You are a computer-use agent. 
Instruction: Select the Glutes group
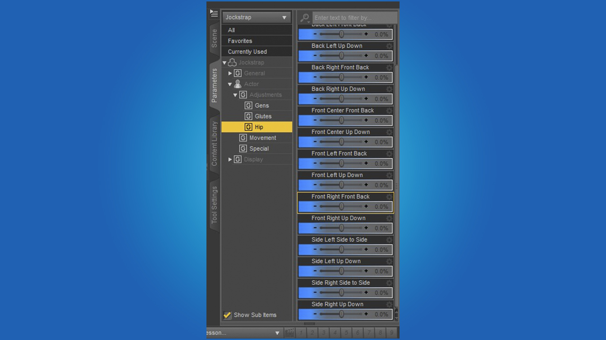tap(263, 116)
